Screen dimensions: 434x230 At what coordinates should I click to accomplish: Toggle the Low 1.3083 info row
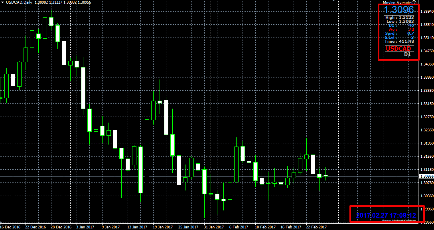pos(399,21)
